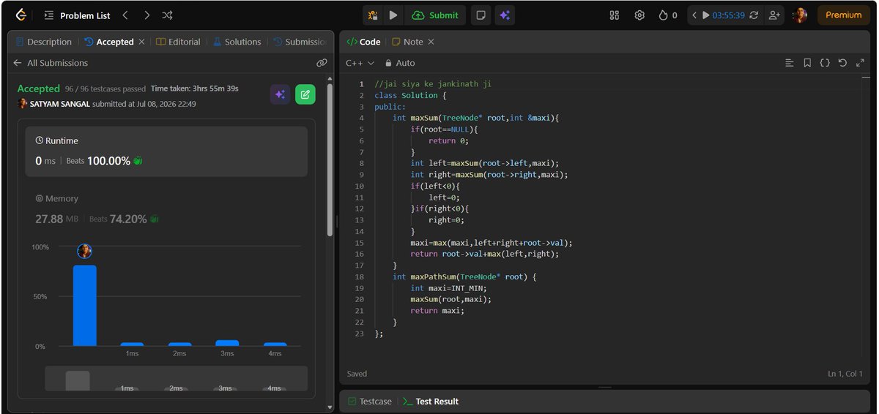
Task: Click the 'Saved' status text
Action: (357, 374)
